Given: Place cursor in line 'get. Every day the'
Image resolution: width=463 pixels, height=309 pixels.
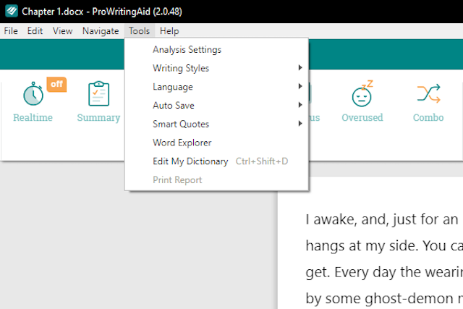Looking at the screenshot, I should pos(384,272).
